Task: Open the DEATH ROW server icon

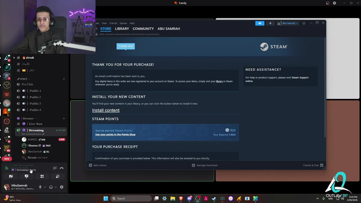Action: click(7, 148)
